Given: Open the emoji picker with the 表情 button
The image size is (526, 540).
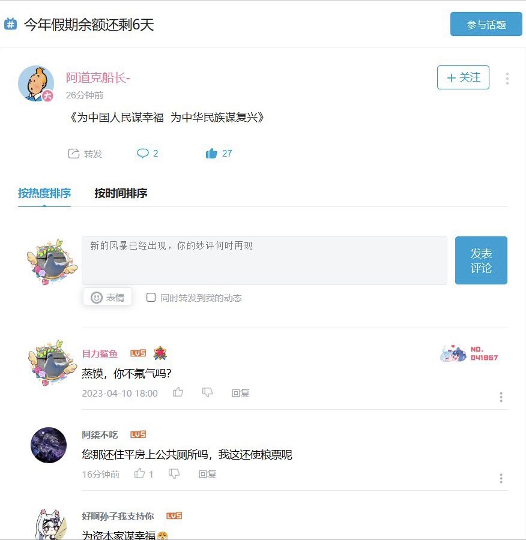Looking at the screenshot, I should tap(107, 297).
